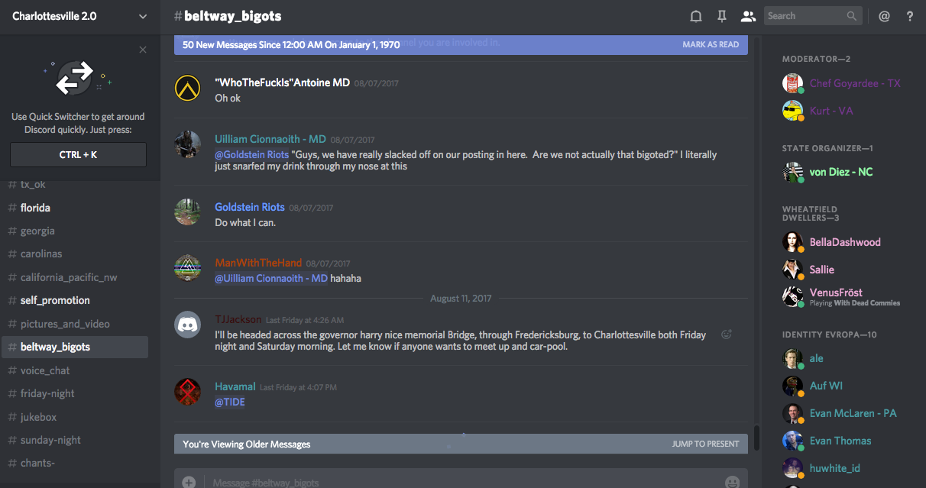Open pinned messages with the pin icon
This screenshot has width=926, height=488.
point(721,16)
